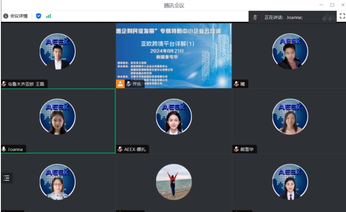346x212 pixels.
Task: Enter full screen mode via top-right icon
Action: [x=342, y=16]
